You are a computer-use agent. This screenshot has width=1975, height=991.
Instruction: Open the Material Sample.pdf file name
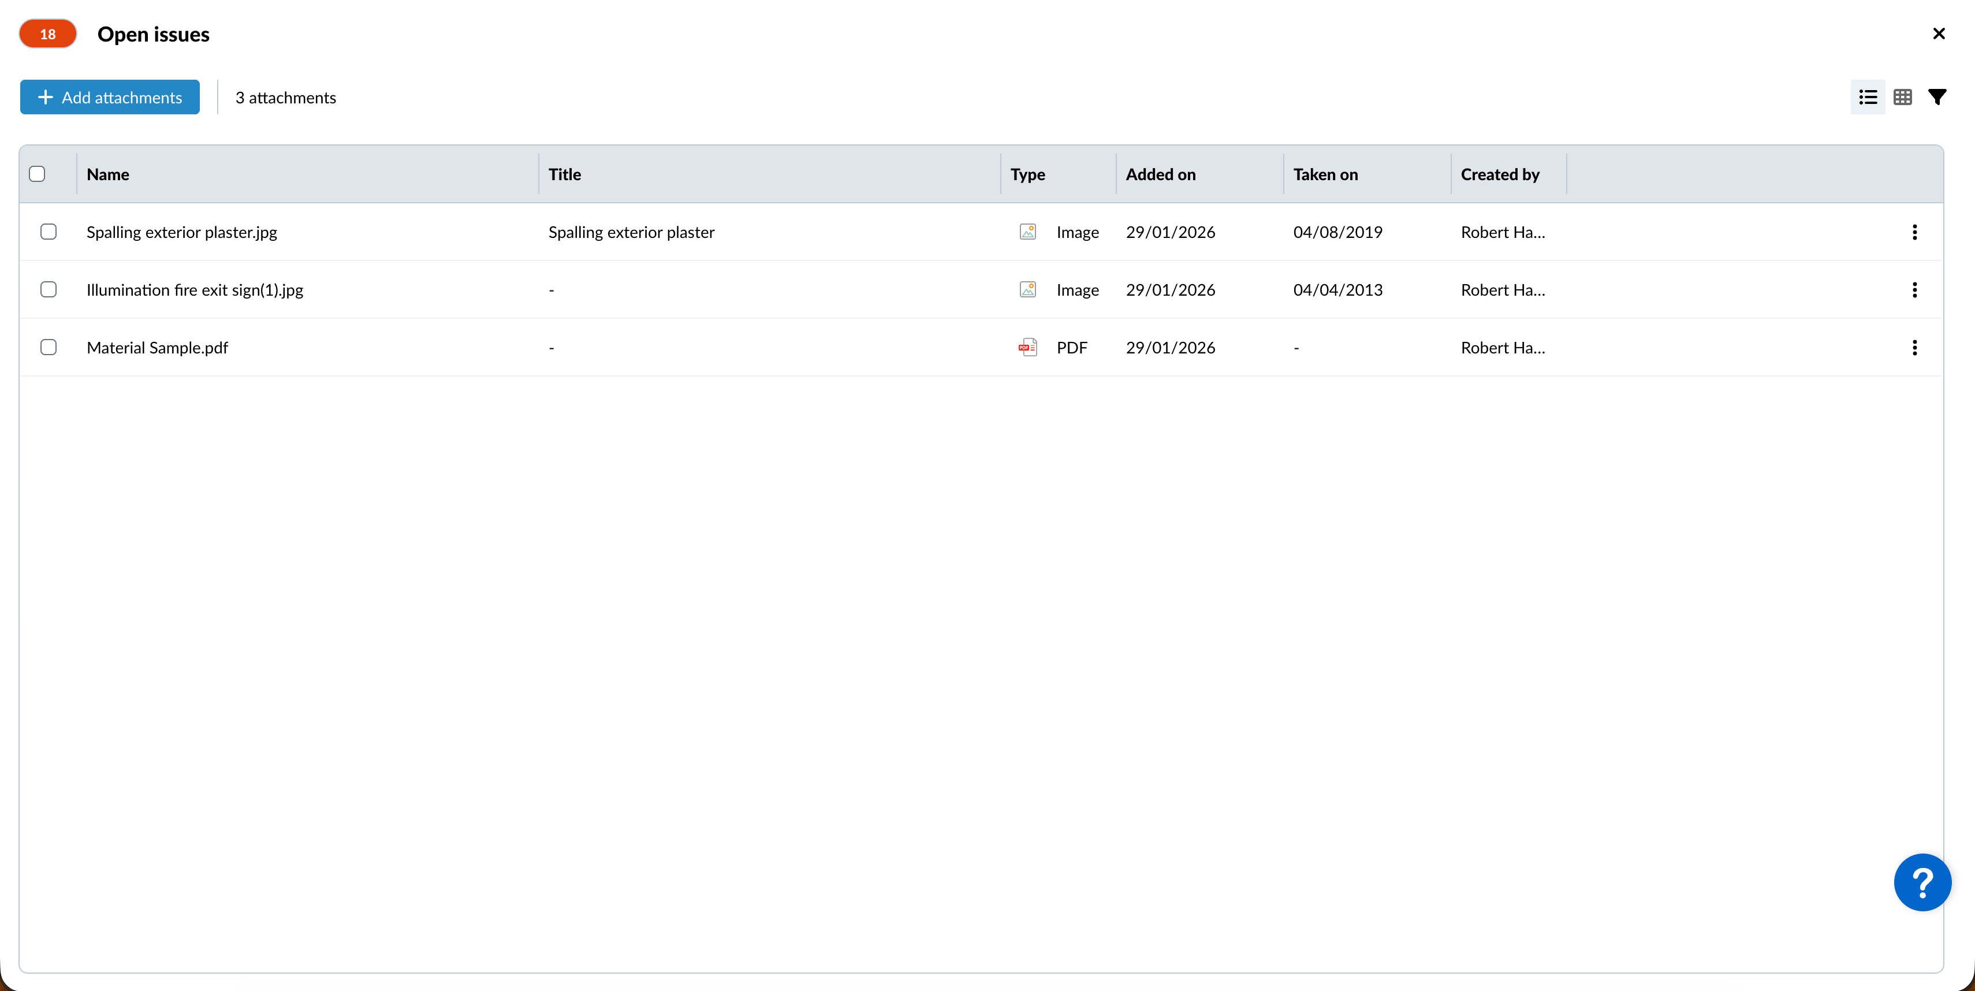(x=157, y=347)
